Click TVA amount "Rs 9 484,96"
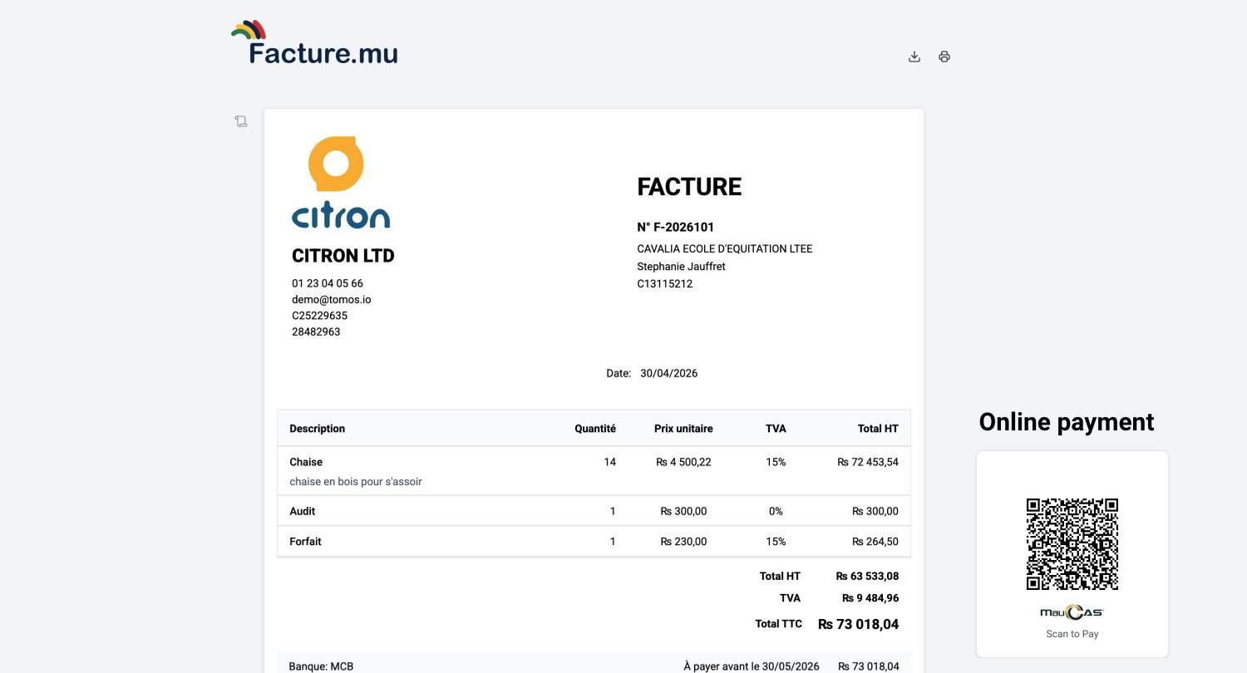1247x673 pixels. tap(870, 598)
